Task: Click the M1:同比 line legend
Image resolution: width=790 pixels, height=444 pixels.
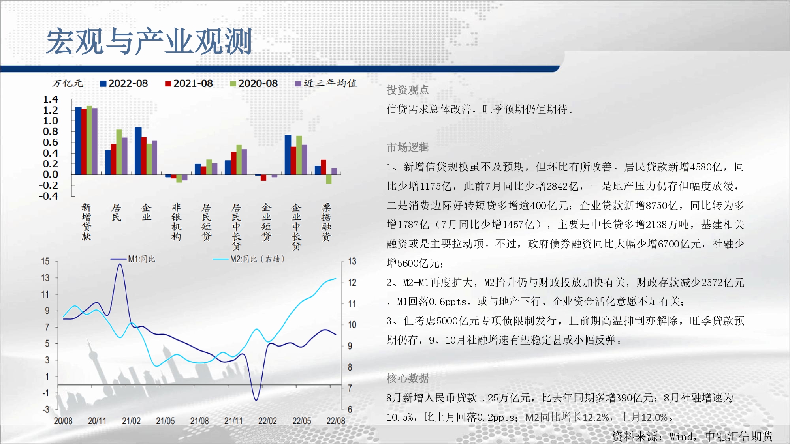Action: [133, 259]
